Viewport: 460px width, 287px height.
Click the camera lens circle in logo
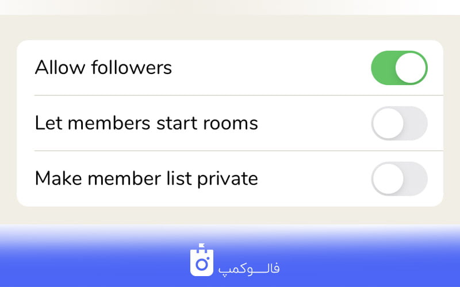click(x=202, y=265)
